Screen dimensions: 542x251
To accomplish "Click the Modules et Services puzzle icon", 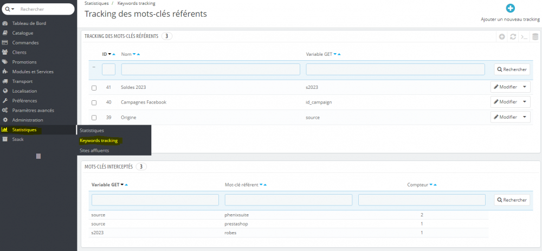I will (5, 72).
